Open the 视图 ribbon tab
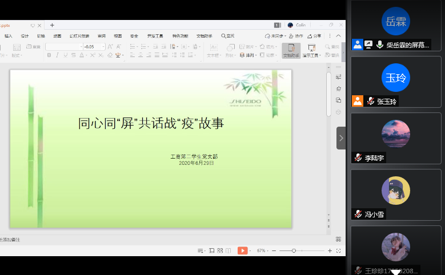The width and height of the screenshot is (445, 275). coord(118,35)
